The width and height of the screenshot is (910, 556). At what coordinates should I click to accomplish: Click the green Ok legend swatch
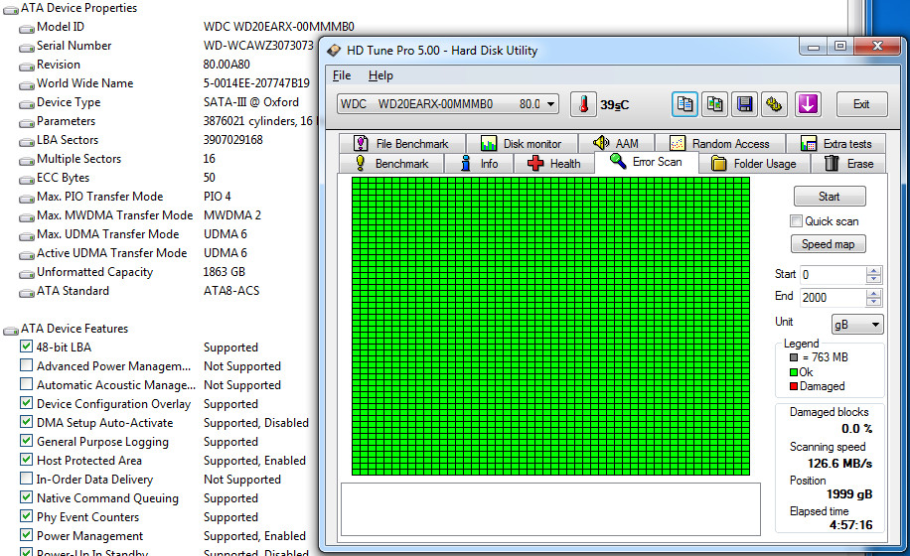(794, 372)
